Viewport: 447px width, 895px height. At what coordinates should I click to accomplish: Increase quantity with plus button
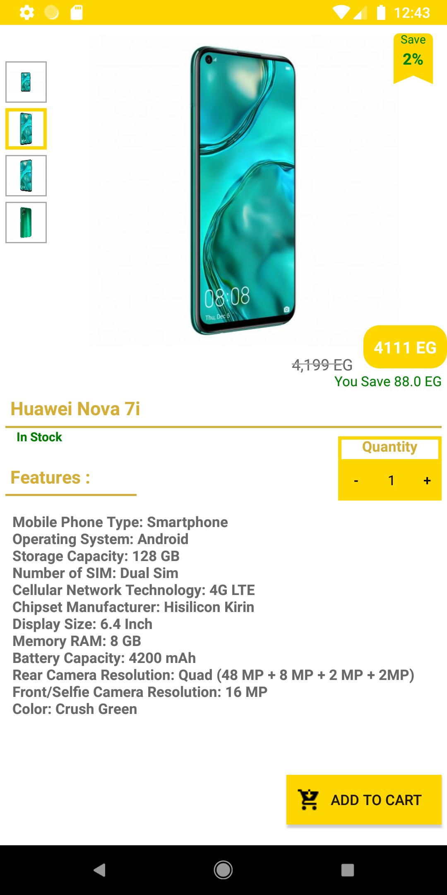427,481
